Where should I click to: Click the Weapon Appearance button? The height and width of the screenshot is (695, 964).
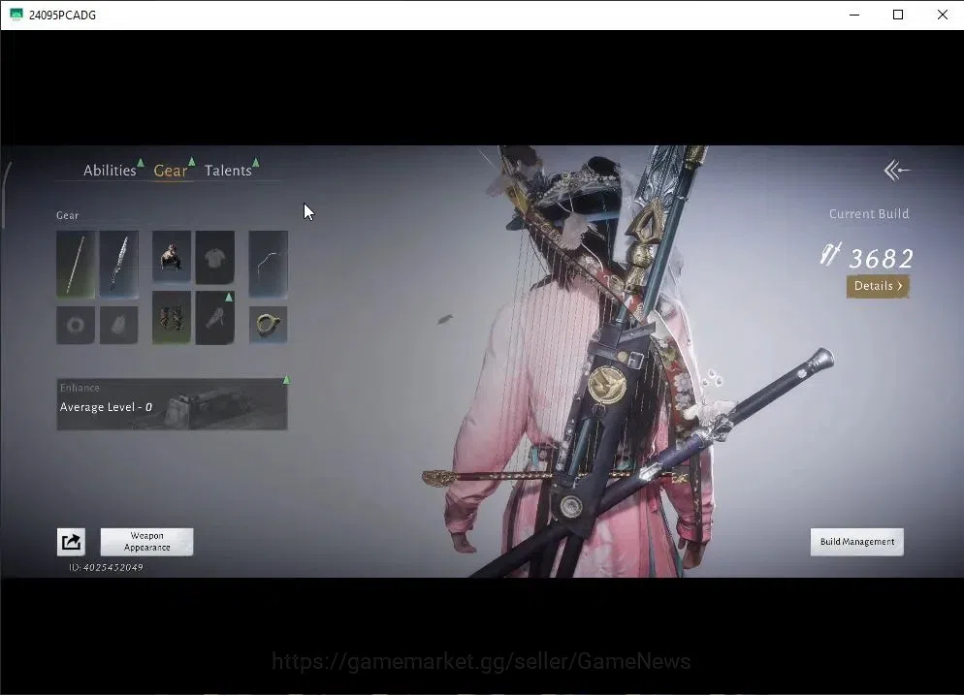pyautogui.click(x=147, y=542)
